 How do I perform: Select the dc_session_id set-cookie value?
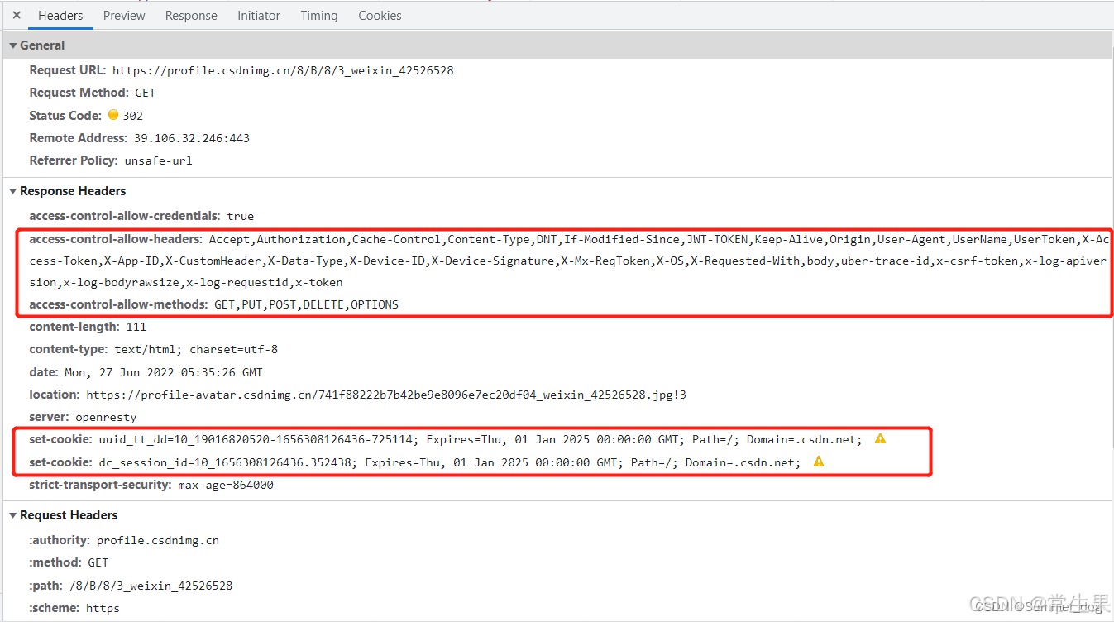[450, 462]
